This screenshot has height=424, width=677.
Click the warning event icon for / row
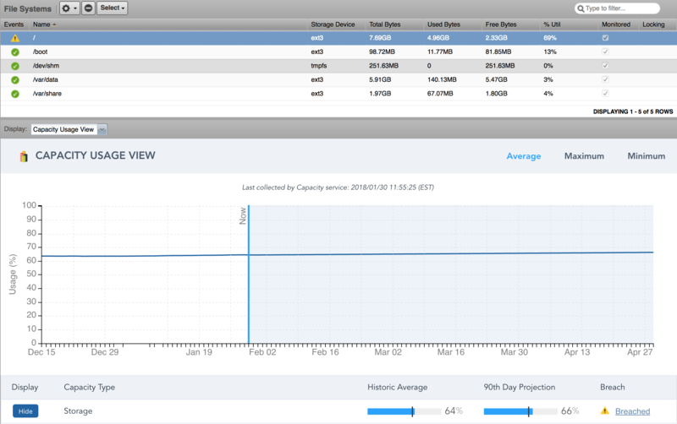[15, 38]
